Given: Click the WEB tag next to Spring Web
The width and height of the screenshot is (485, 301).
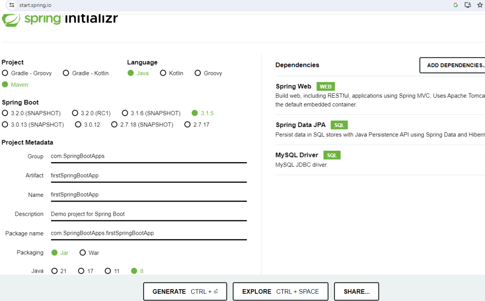Looking at the screenshot, I should click(326, 86).
